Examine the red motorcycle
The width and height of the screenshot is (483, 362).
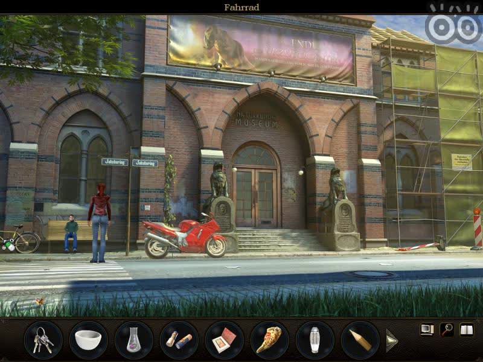[x=184, y=237]
